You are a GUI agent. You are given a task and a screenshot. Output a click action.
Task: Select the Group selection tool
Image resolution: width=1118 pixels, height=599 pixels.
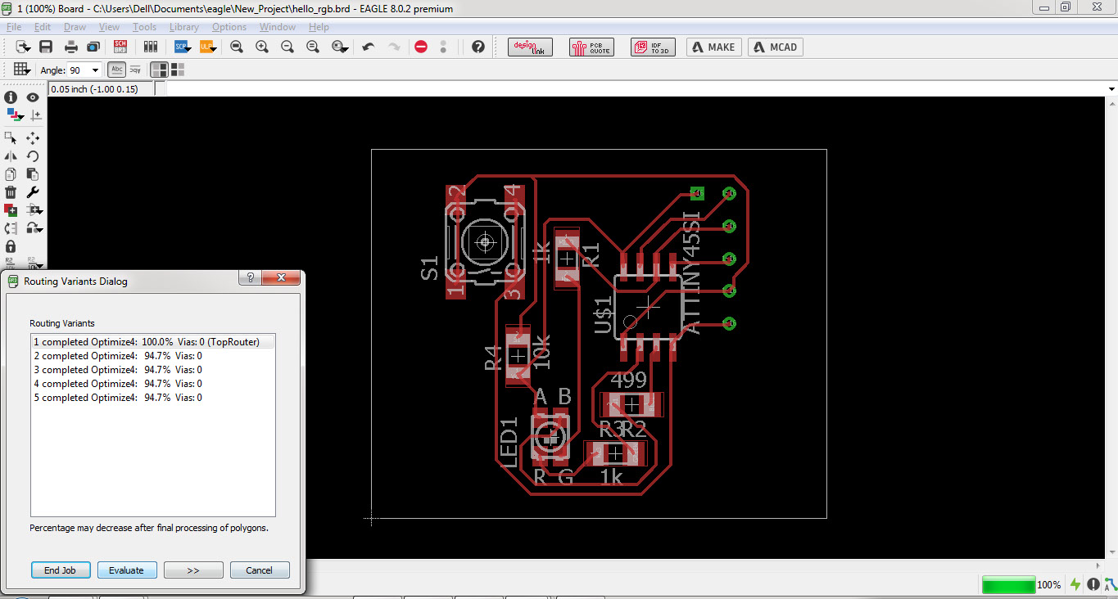pyautogui.click(x=11, y=137)
